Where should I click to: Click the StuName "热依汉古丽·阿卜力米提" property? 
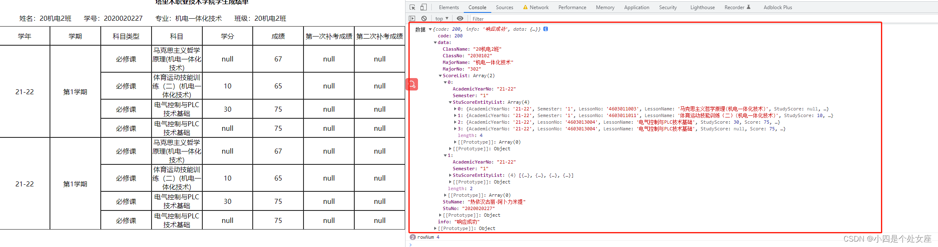[484, 202]
